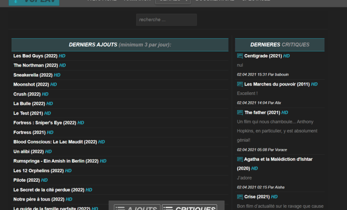Click the DERNIERS AJOUTS header

tap(120, 45)
